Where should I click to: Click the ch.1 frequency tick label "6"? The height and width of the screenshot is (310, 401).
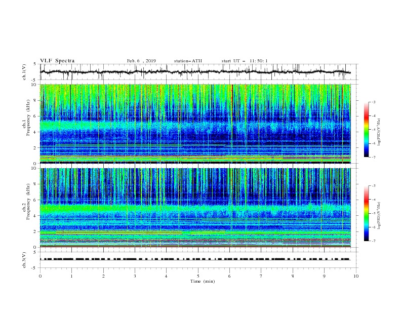tap(35, 116)
